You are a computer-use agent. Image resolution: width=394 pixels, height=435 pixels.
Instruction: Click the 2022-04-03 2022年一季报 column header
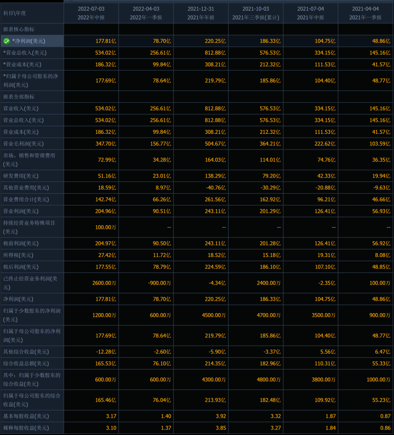146,13
